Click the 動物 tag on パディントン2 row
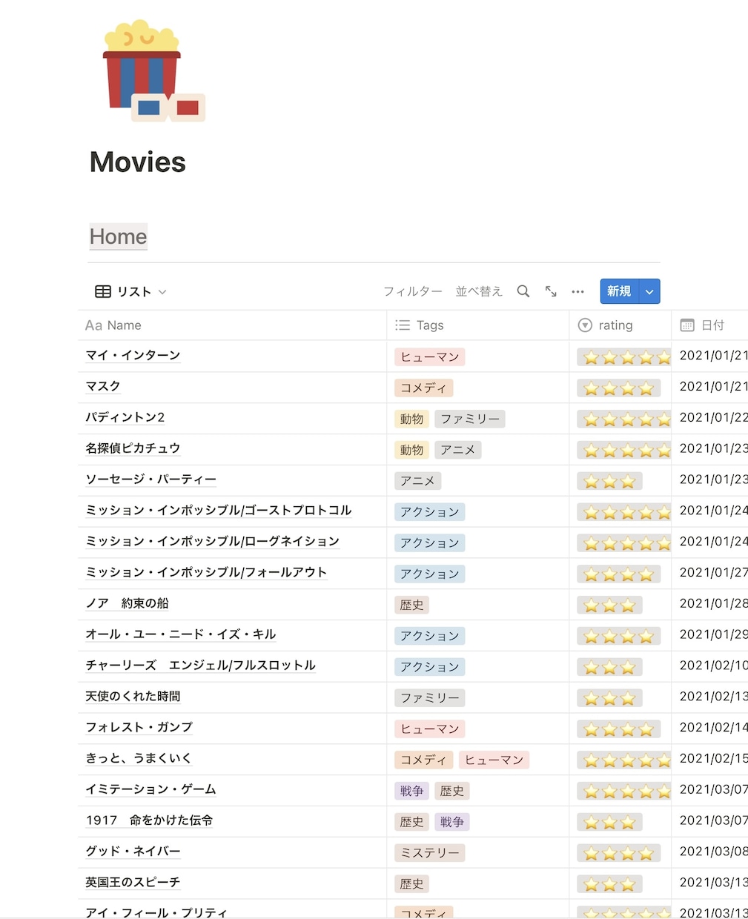 412,419
